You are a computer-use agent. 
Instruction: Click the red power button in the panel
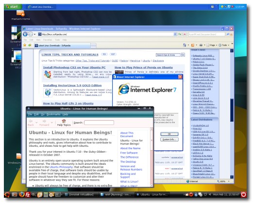click(x=243, y=194)
